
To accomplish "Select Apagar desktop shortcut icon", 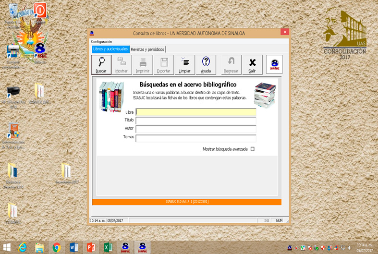I will pos(40,13).
